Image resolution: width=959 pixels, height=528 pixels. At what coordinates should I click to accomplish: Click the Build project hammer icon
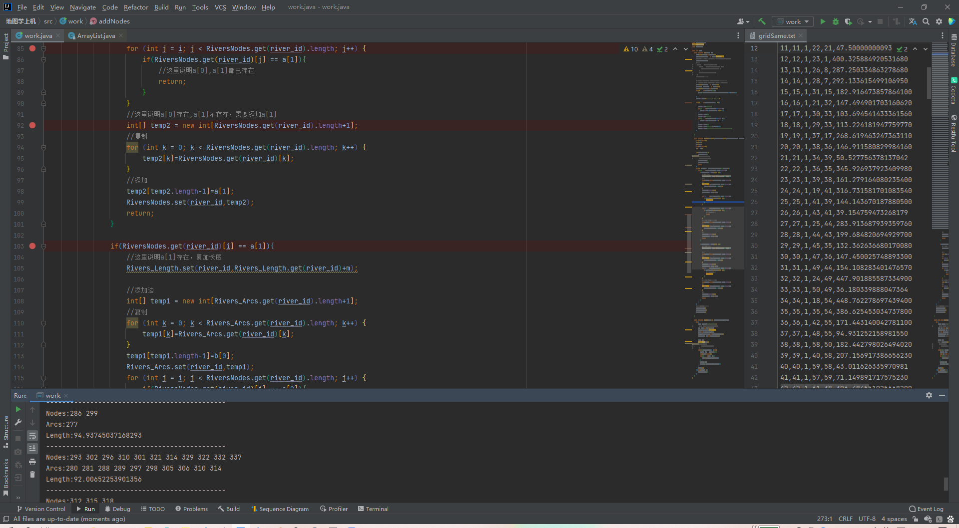tap(762, 21)
